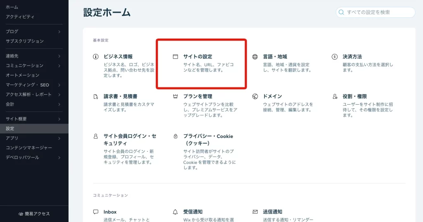Click the ビジネス情報 info icon

(x=95, y=57)
